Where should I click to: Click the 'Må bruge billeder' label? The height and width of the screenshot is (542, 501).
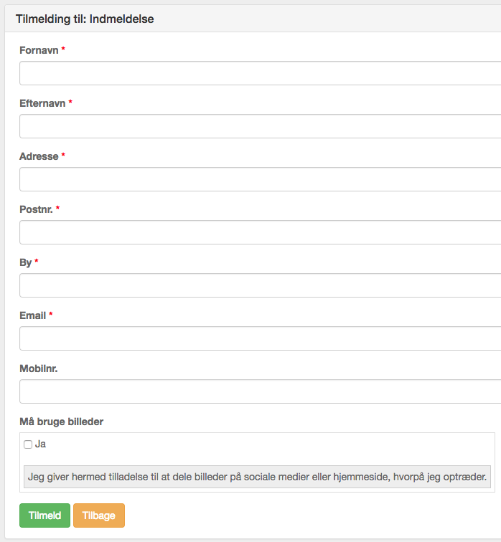pos(61,422)
